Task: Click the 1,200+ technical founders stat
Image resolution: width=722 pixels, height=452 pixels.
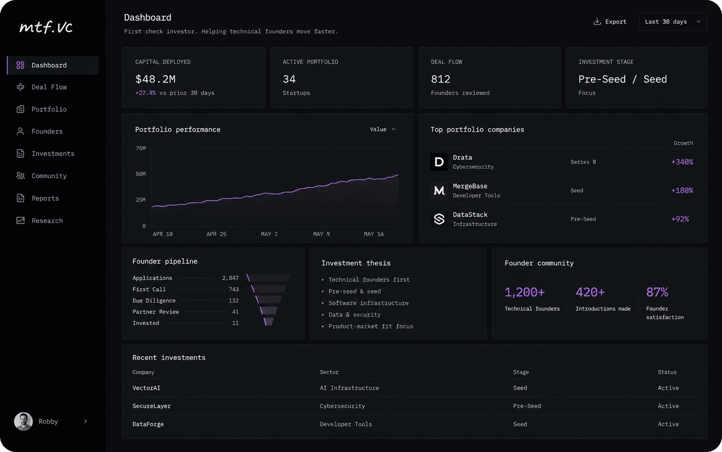Action: pyautogui.click(x=524, y=292)
